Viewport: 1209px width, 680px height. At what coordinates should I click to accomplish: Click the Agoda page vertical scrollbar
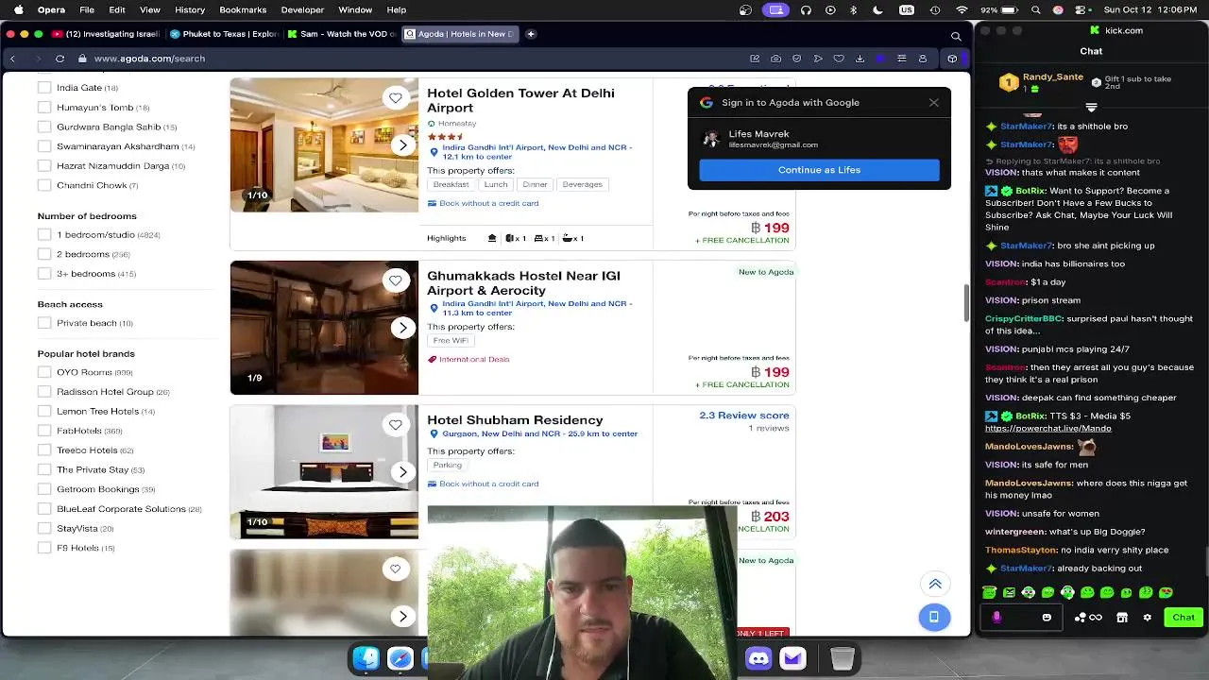pos(965,302)
